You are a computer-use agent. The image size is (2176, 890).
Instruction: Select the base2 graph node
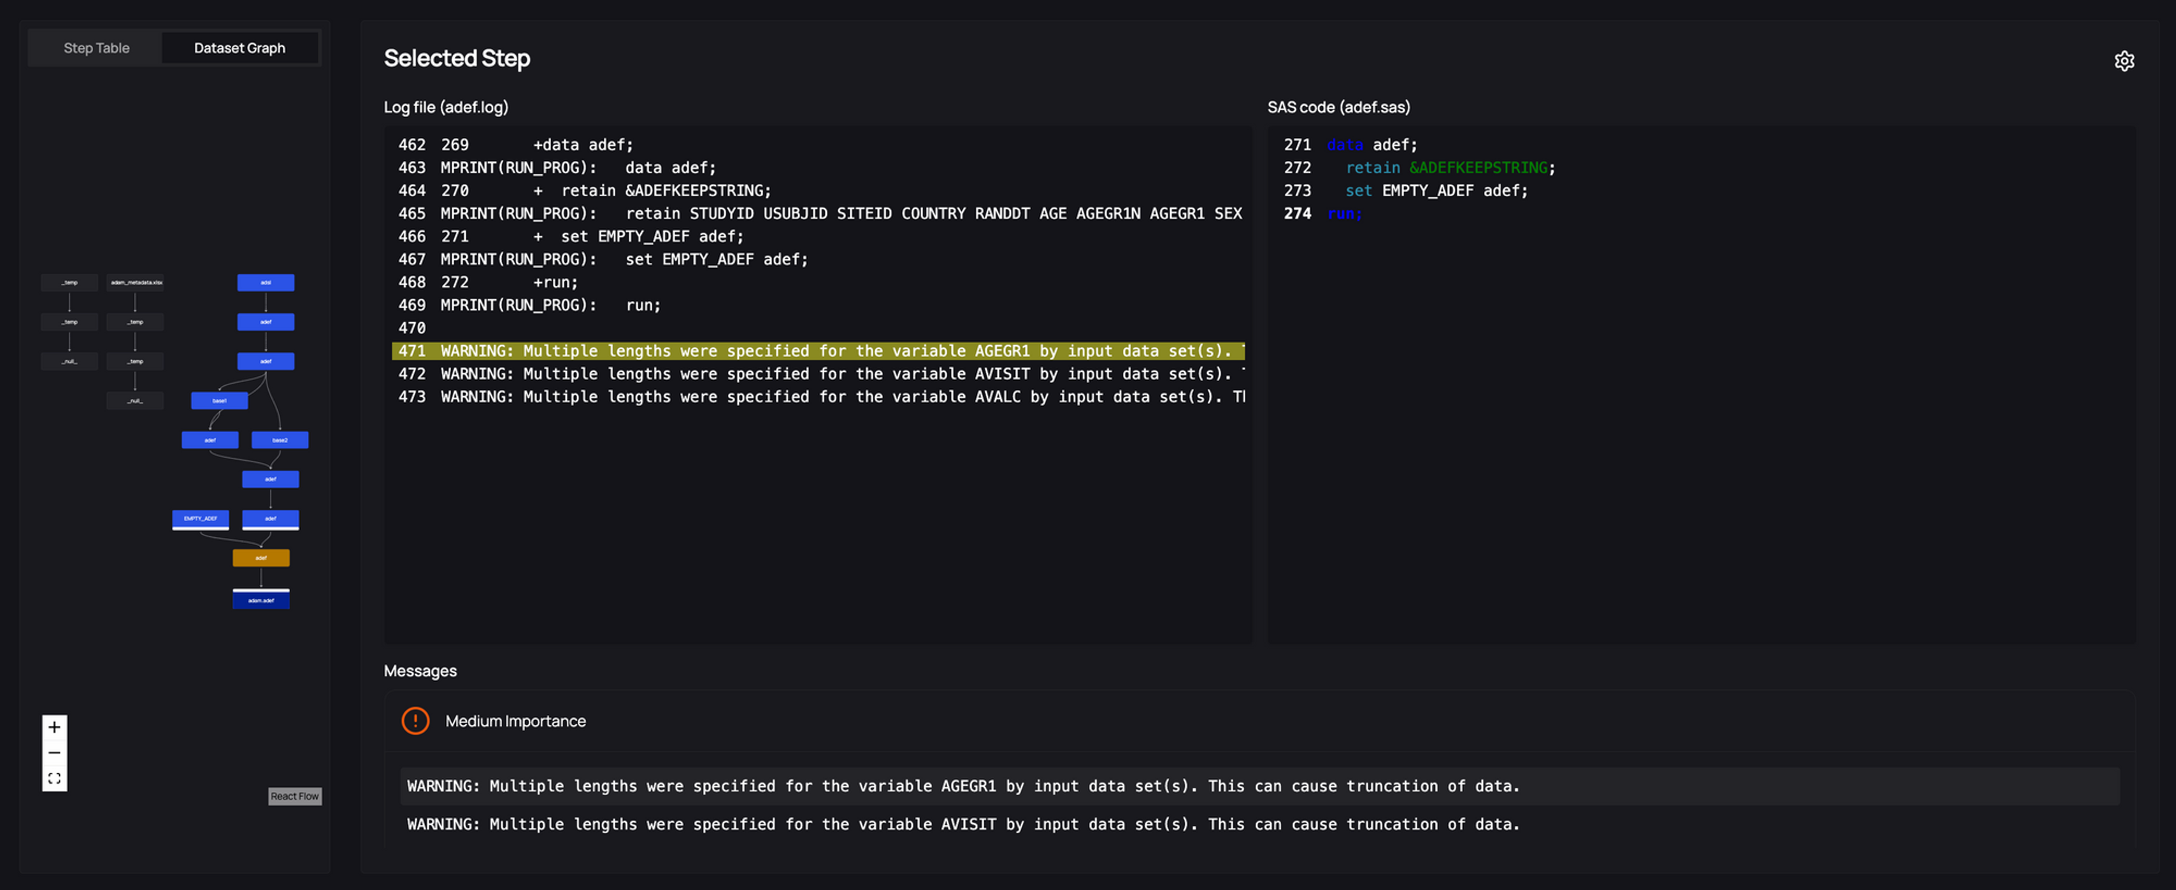[x=280, y=440]
